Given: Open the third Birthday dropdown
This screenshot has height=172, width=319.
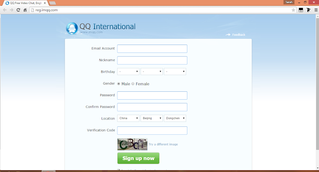Looking at the screenshot, I should [x=175, y=71].
